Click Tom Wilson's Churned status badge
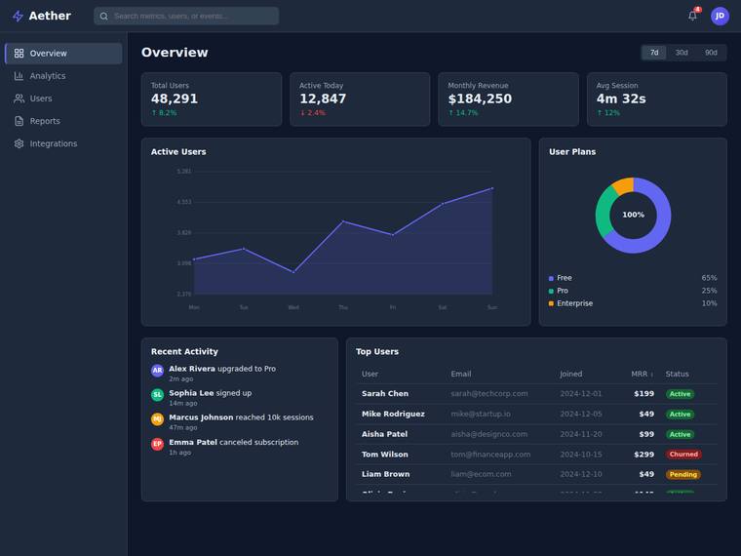This screenshot has width=741, height=556. point(683,455)
